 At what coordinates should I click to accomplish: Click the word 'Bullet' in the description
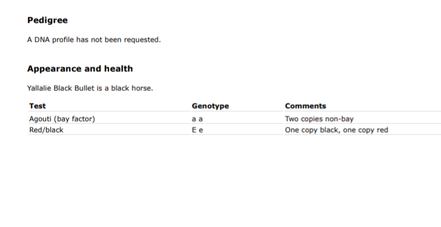point(84,88)
